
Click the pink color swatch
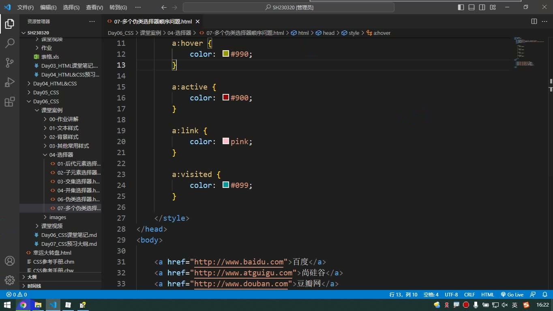click(x=226, y=141)
